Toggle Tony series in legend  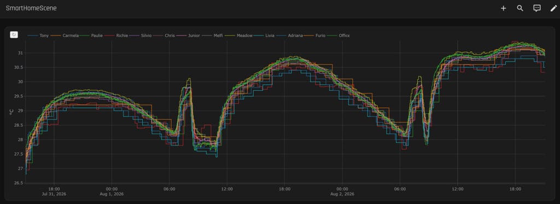pyautogui.click(x=39, y=36)
